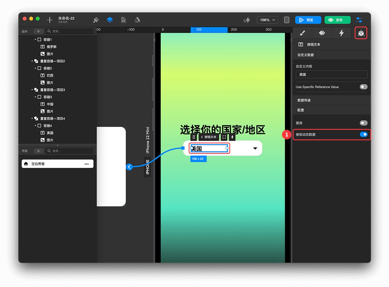Click the 美国 text on canvas
This screenshot has height=287, width=389.
[x=197, y=149]
